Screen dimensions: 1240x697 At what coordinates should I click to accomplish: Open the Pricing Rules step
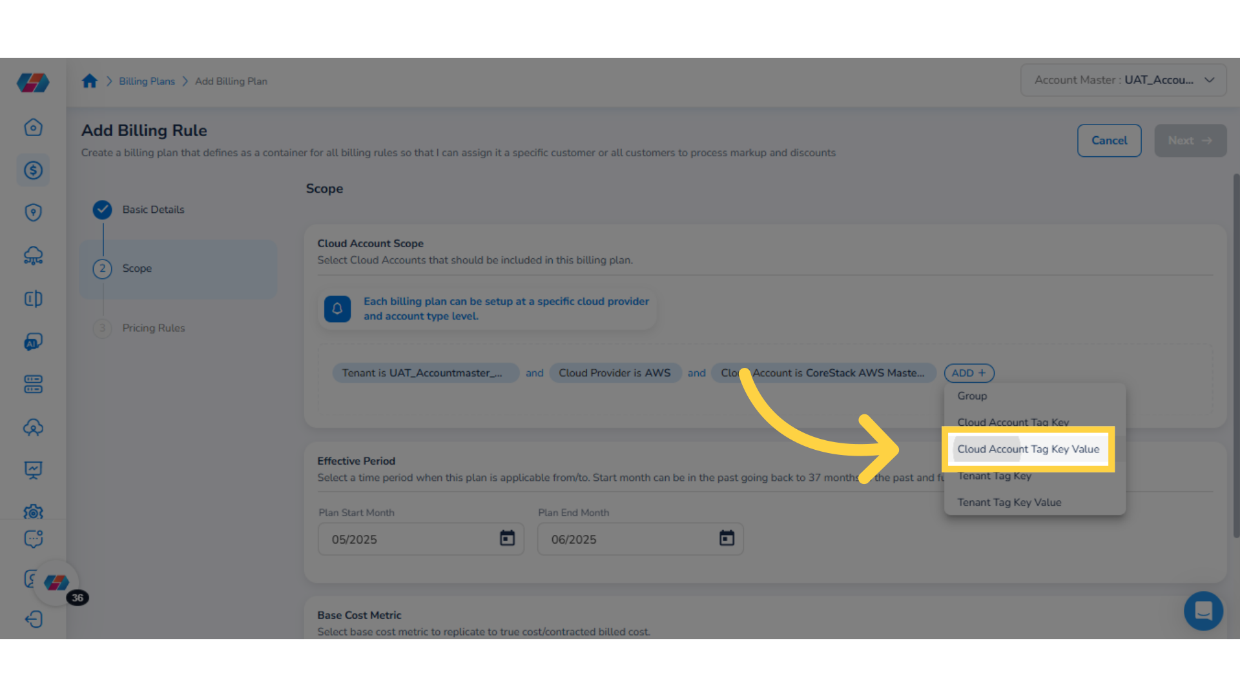tap(154, 328)
